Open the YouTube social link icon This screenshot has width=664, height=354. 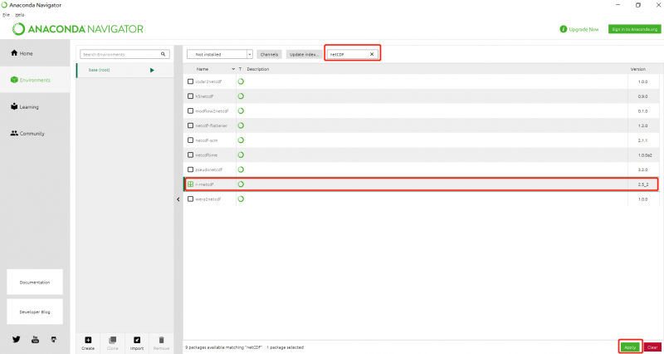coord(35,339)
